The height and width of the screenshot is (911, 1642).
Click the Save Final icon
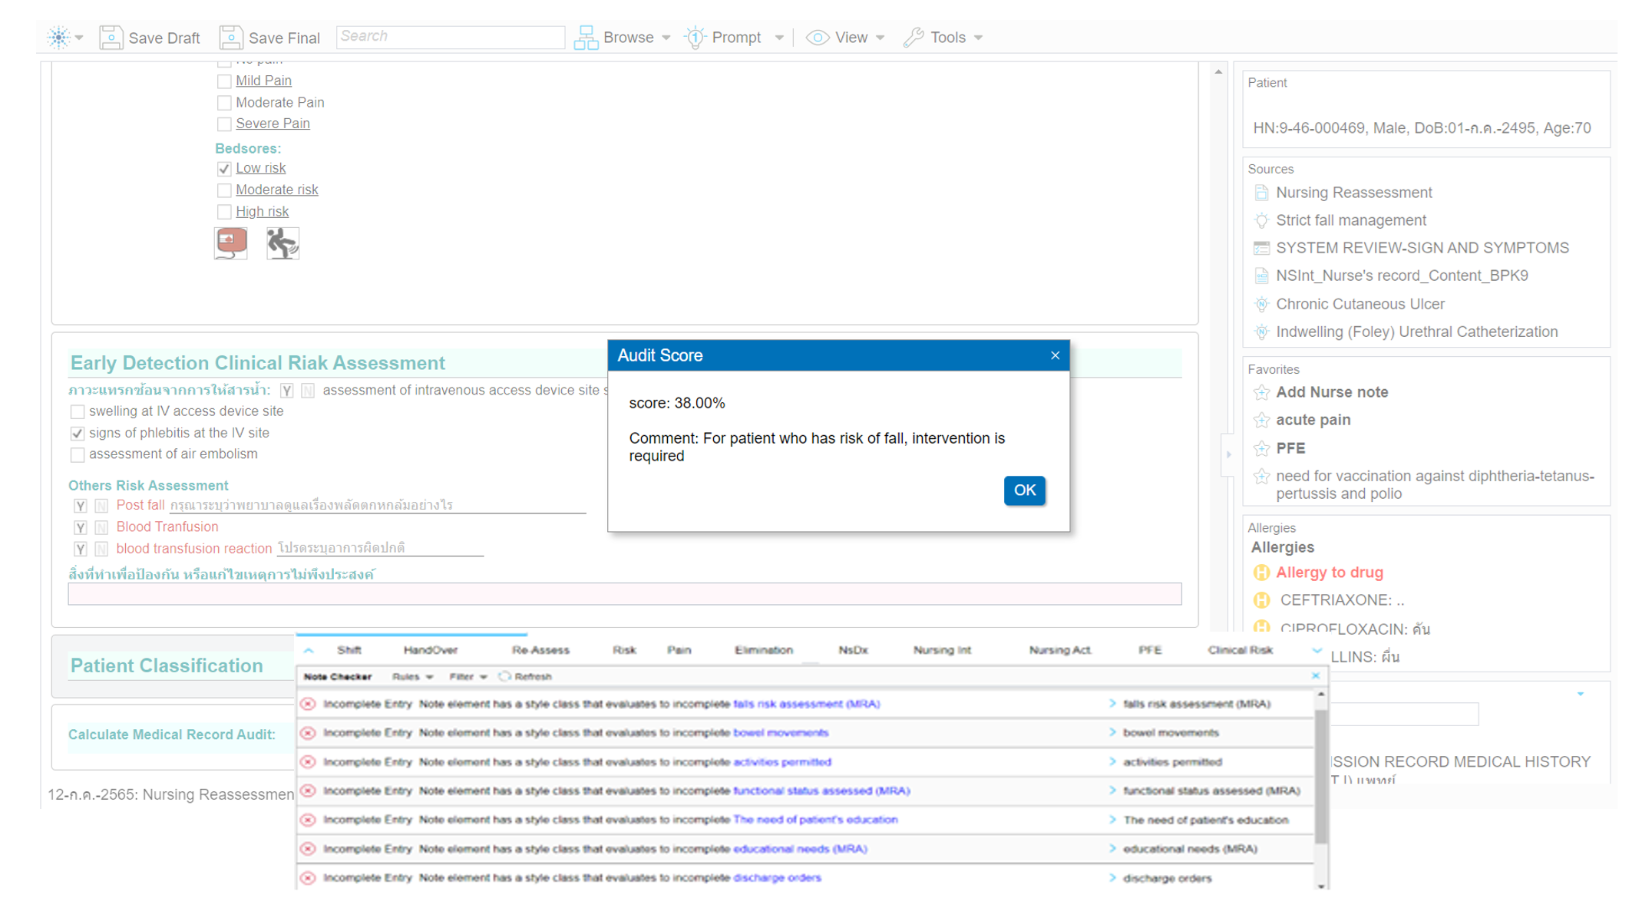pyautogui.click(x=230, y=38)
